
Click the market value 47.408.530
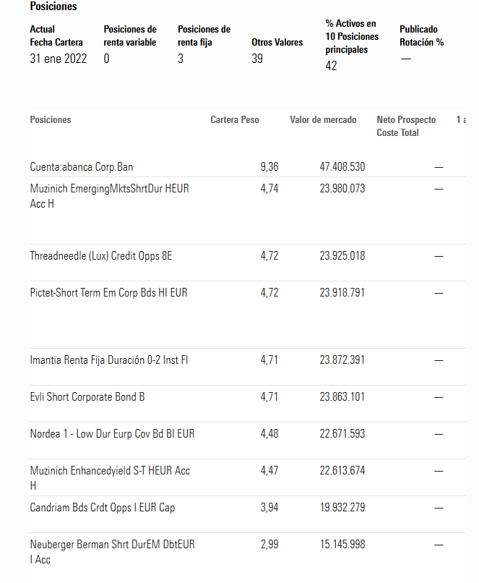point(342,166)
